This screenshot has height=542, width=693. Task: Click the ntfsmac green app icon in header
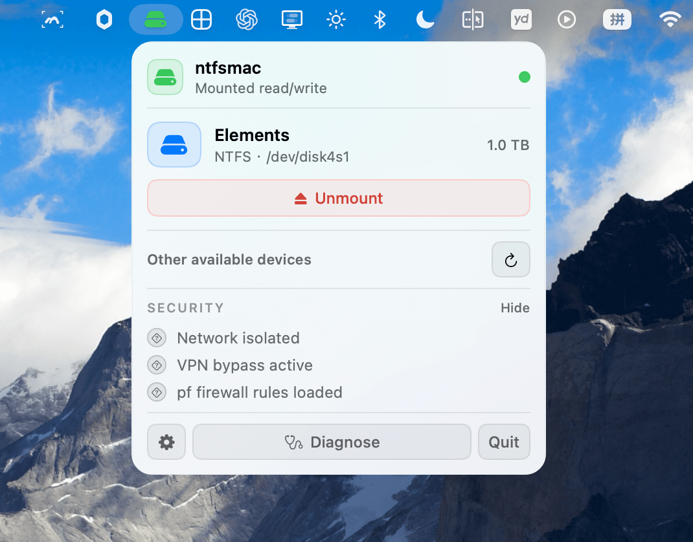[165, 77]
